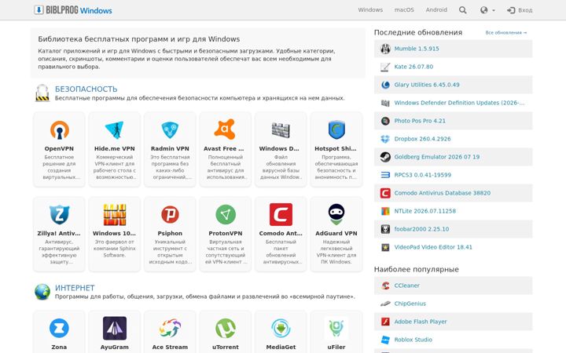Open the Radmin VPN app icon
Screen dimensions: 566x353
click(170, 129)
